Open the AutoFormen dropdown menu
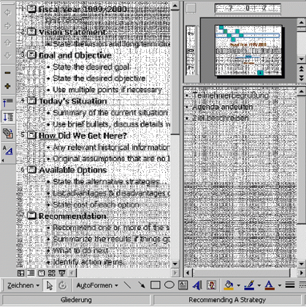 (97, 285)
